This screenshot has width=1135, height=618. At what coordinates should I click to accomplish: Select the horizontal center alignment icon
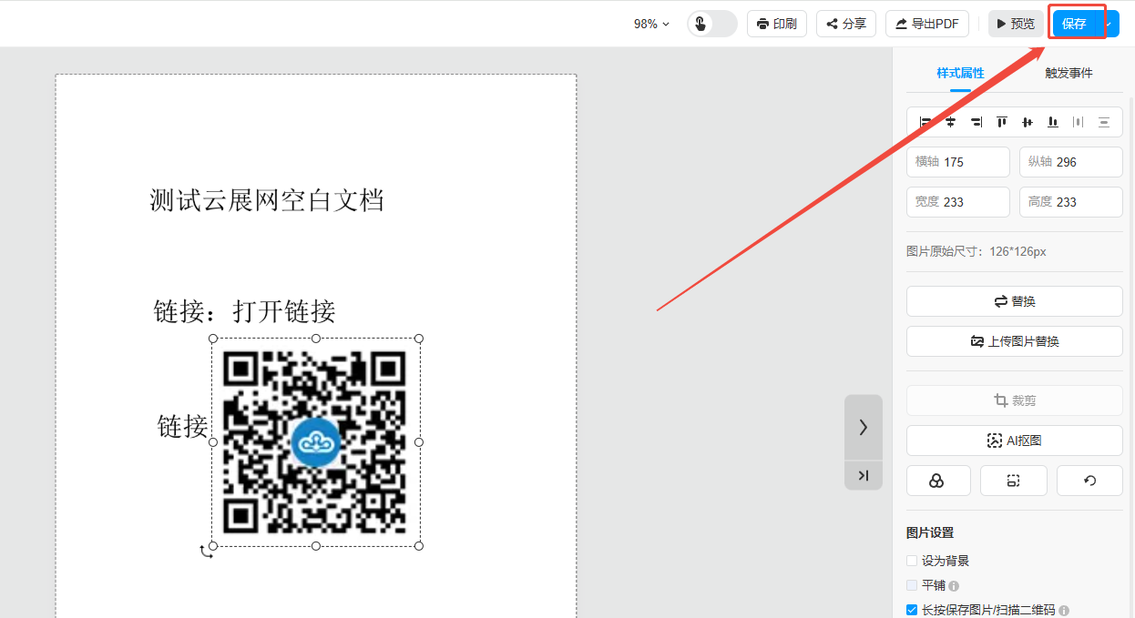pyautogui.click(x=951, y=122)
